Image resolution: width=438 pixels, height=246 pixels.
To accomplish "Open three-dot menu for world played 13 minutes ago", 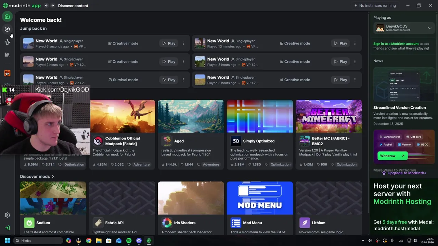I will [x=355, y=43].
